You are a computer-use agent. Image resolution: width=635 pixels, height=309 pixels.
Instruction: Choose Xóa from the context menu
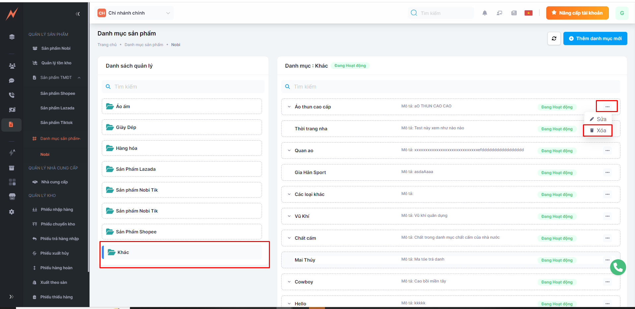[x=598, y=130]
